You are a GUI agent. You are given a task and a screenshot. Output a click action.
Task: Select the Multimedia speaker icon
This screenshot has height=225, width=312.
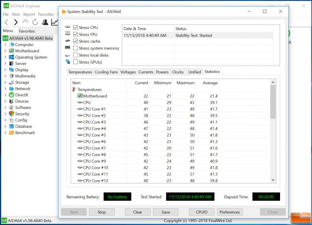click(12, 76)
